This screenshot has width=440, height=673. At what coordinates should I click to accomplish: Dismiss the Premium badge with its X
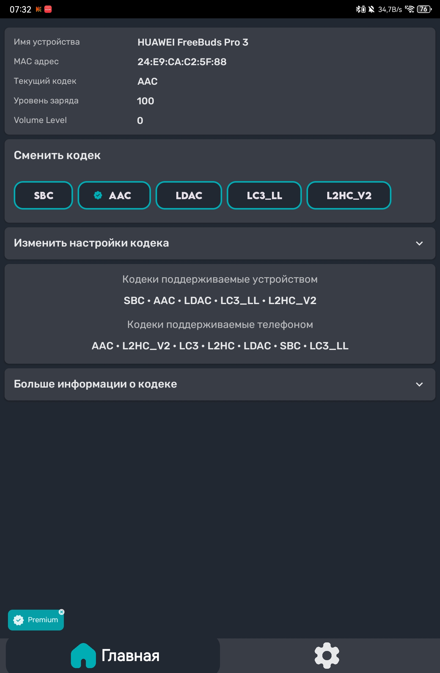coord(62,612)
